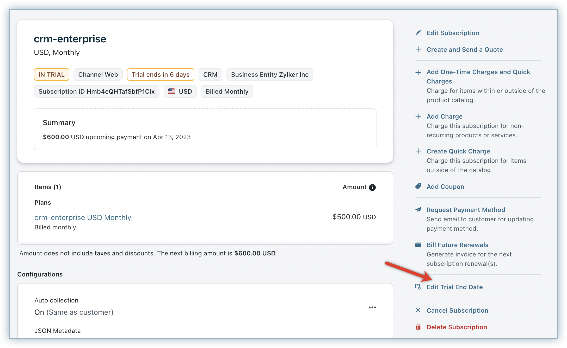Screen dimensions: 567x348
Task: Click the card icon for Bill Future Renewals
Action: (x=418, y=245)
